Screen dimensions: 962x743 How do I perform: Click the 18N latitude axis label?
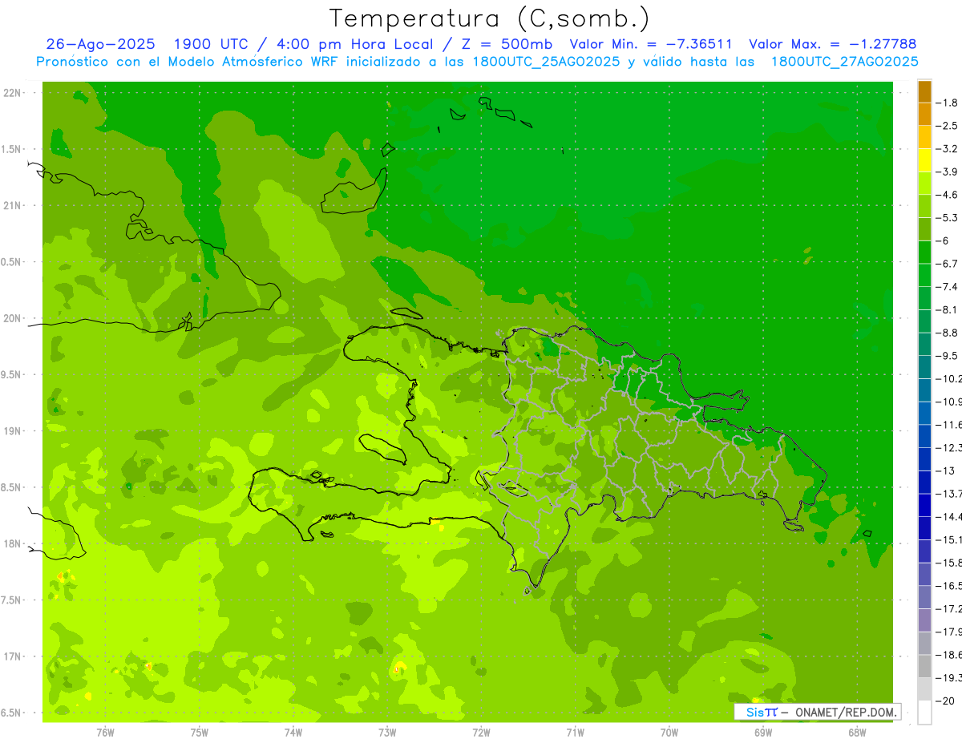click(13, 544)
